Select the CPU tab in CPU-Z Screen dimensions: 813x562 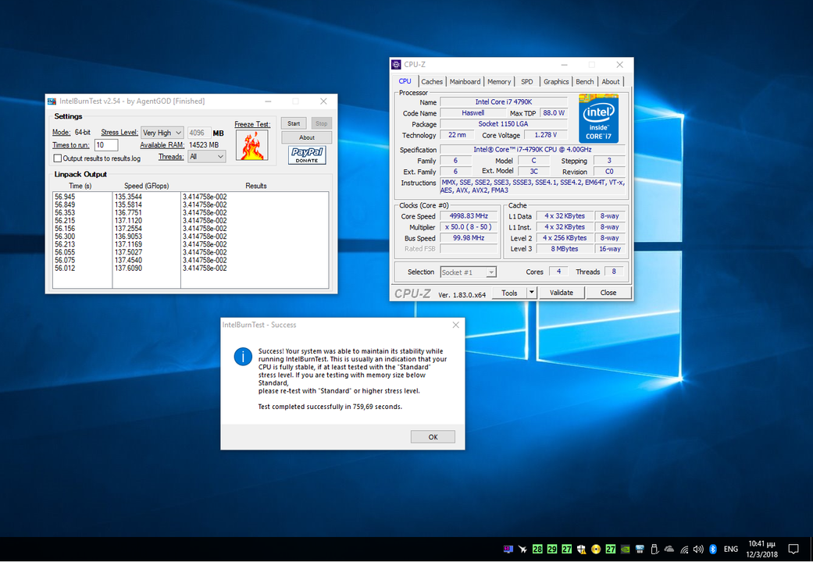(405, 81)
